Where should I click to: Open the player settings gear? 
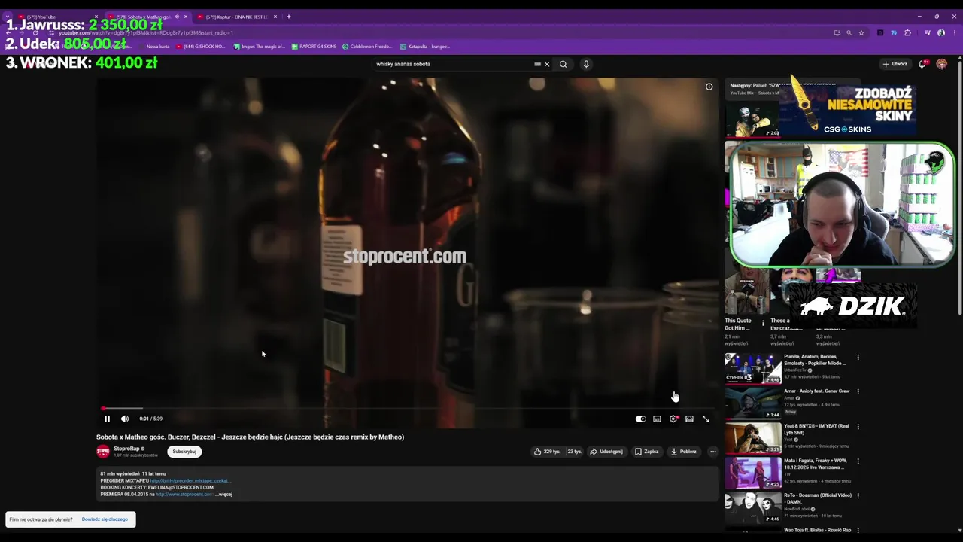[x=673, y=419]
